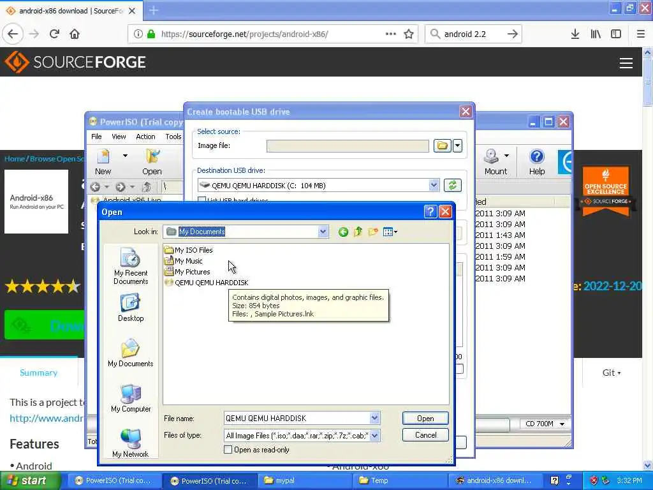Click browser Home button
653x490 pixels.
pyautogui.click(x=75, y=34)
